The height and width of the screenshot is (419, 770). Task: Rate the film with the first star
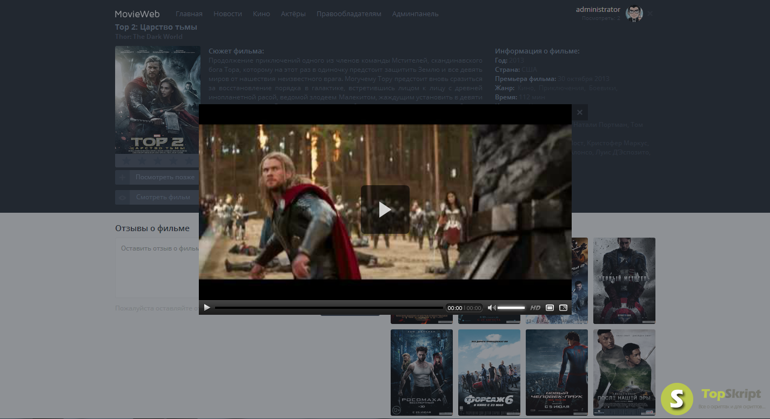(125, 160)
